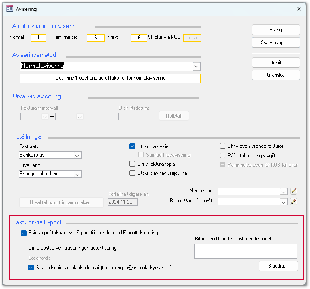The image size is (310, 289).
Task: Open the Meddelande dropdown arrow
Action: (x=283, y=192)
